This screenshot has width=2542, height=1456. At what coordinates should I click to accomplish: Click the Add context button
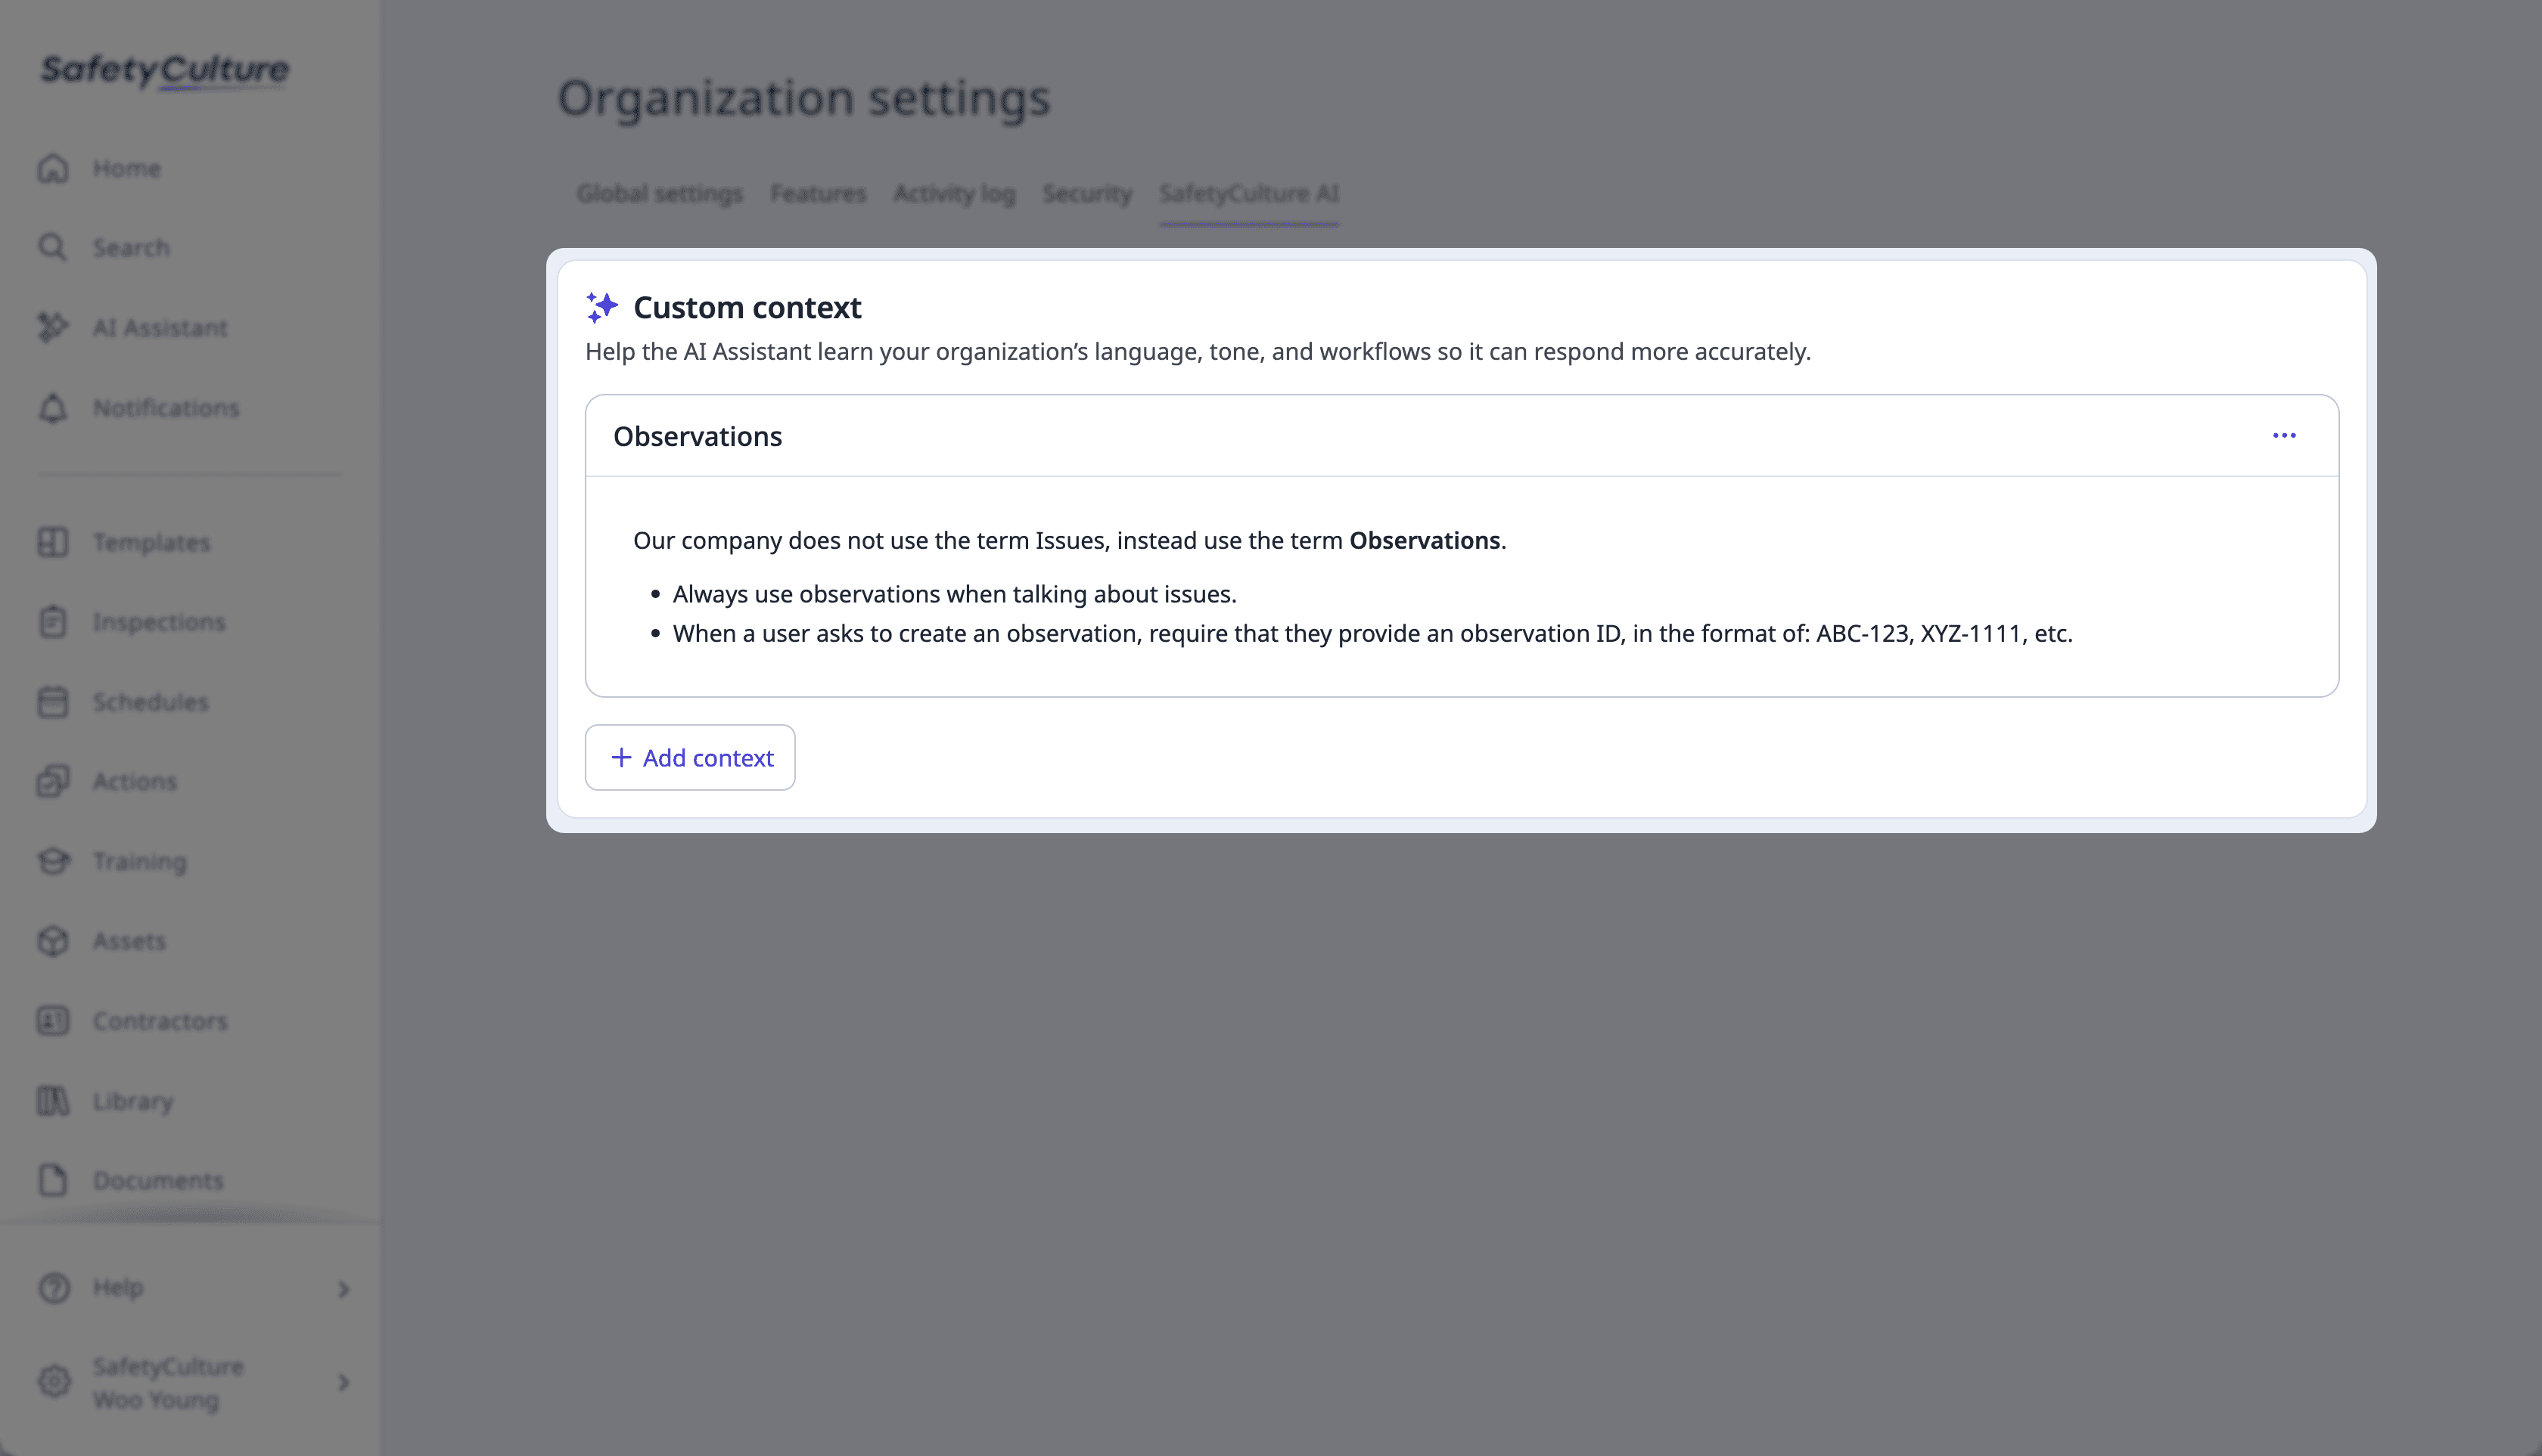coord(689,757)
